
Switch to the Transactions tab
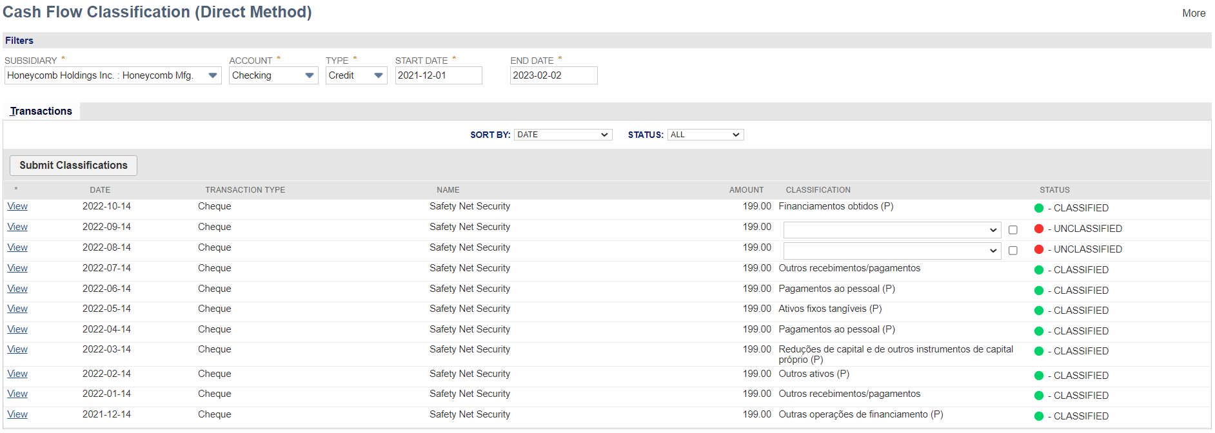tap(41, 111)
